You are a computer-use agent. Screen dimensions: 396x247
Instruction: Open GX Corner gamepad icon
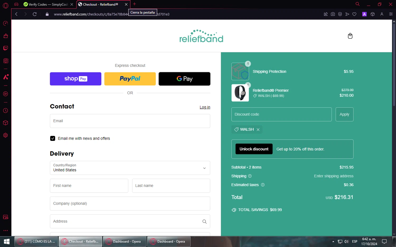(16, 4)
